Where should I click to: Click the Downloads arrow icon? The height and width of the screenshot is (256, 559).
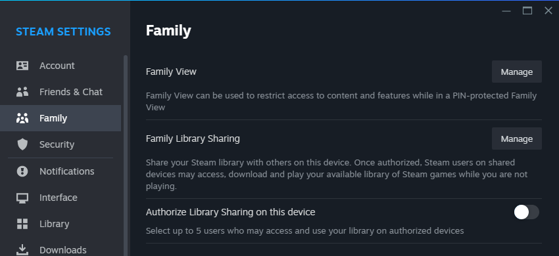click(22, 249)
